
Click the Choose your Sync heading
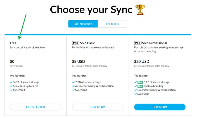[91, 10]
